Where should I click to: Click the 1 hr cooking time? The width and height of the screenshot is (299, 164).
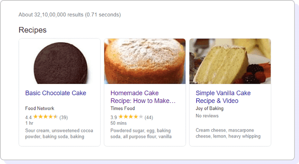point(29,123)
